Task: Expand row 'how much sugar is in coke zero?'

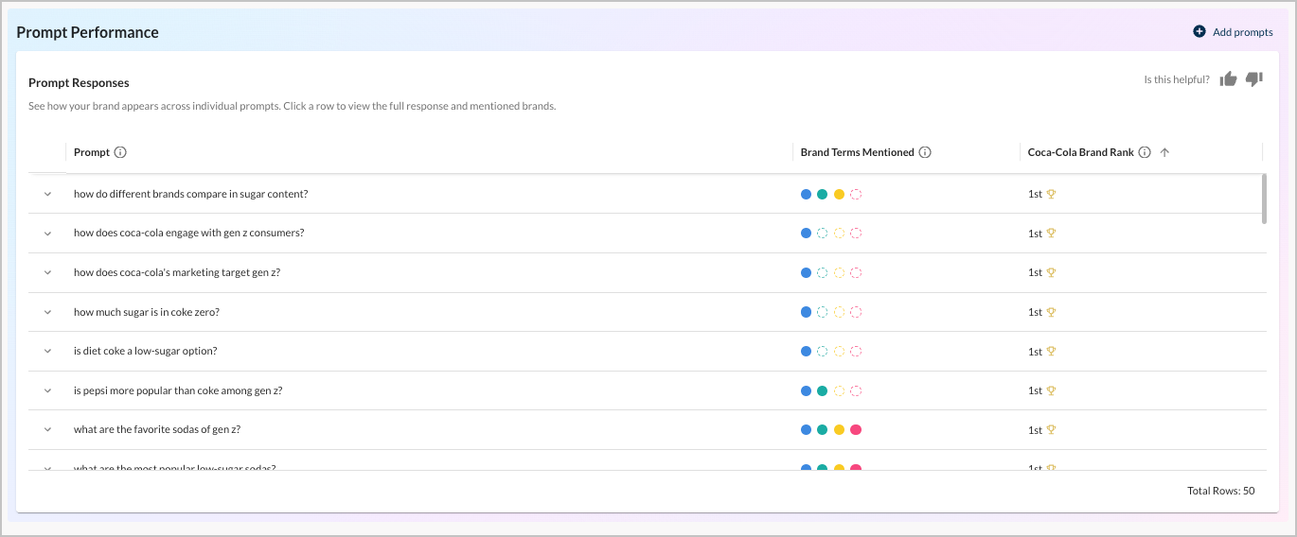Action: click(47, 312)
